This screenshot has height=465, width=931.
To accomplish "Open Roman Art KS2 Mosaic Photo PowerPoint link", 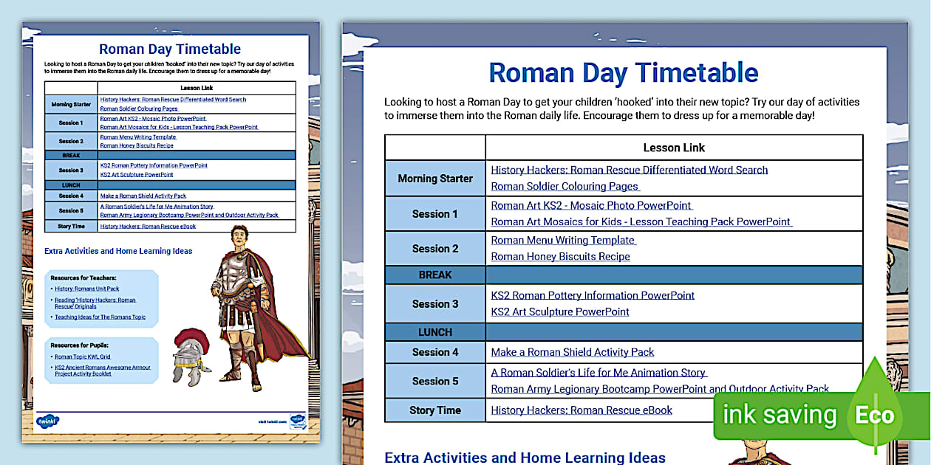I will (591, 206).
